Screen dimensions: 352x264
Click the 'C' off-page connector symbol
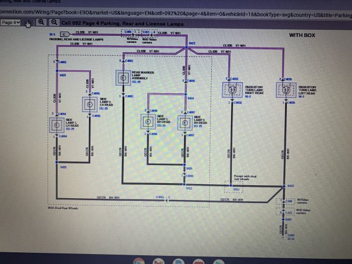click(65, 35)
